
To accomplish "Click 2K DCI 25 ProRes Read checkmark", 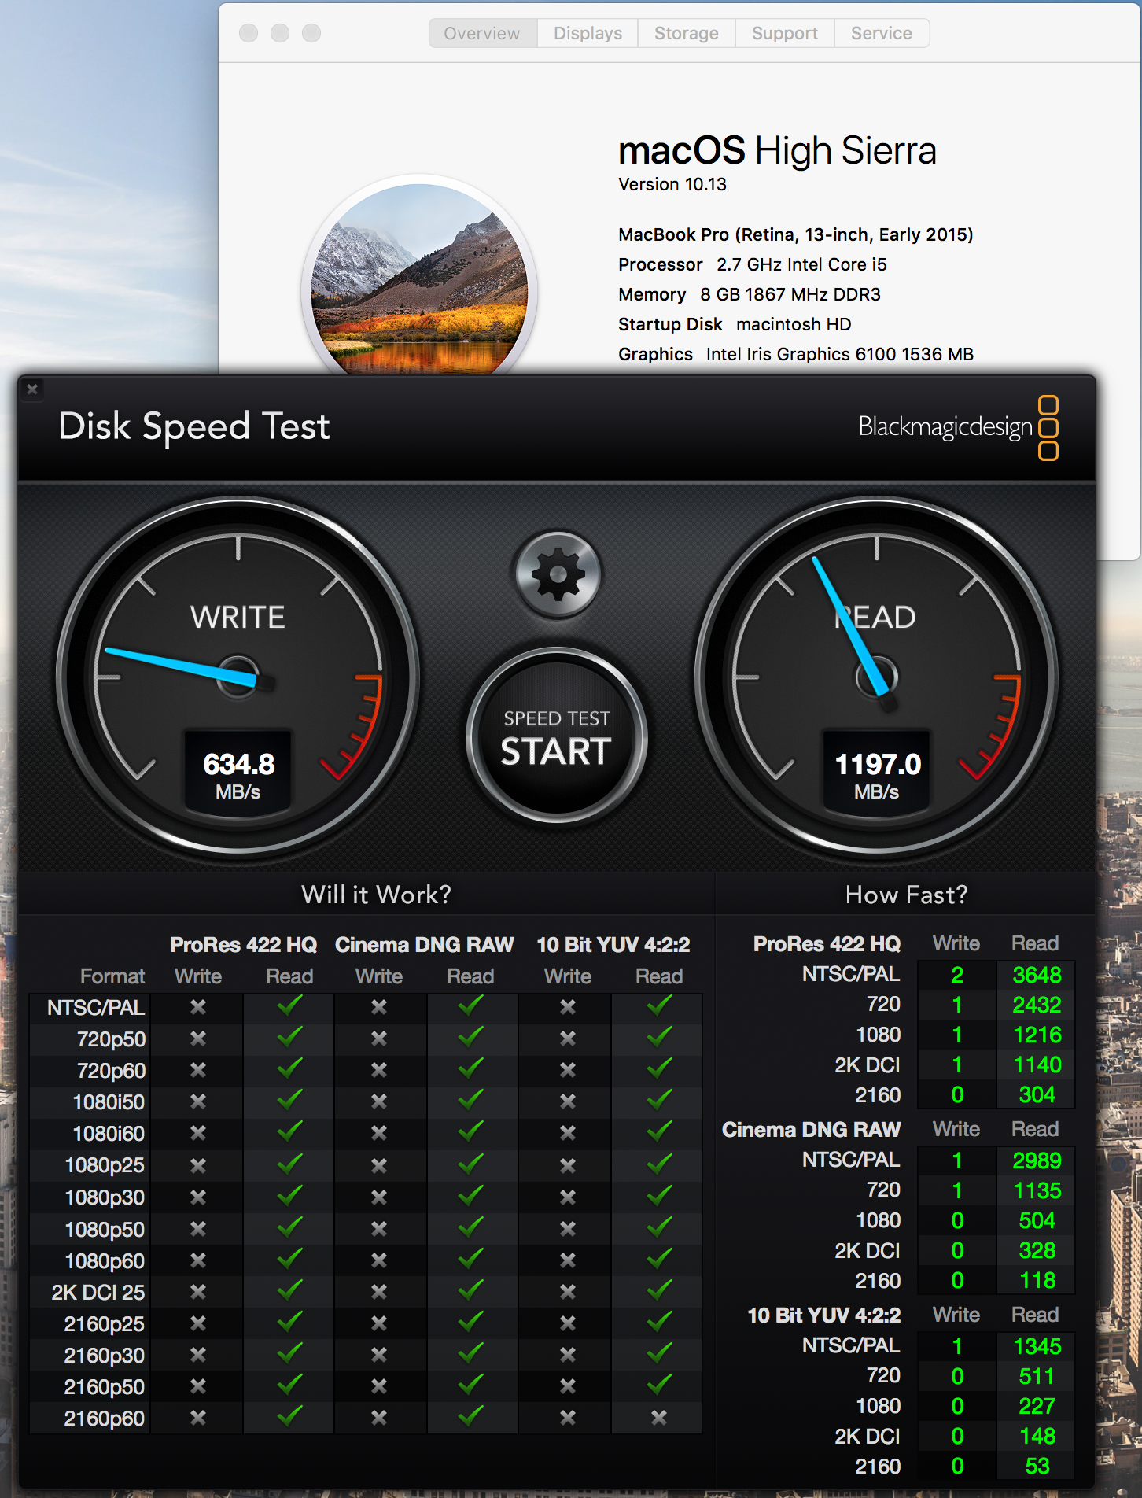I will pyautogui.click(x=289, y=1290).
